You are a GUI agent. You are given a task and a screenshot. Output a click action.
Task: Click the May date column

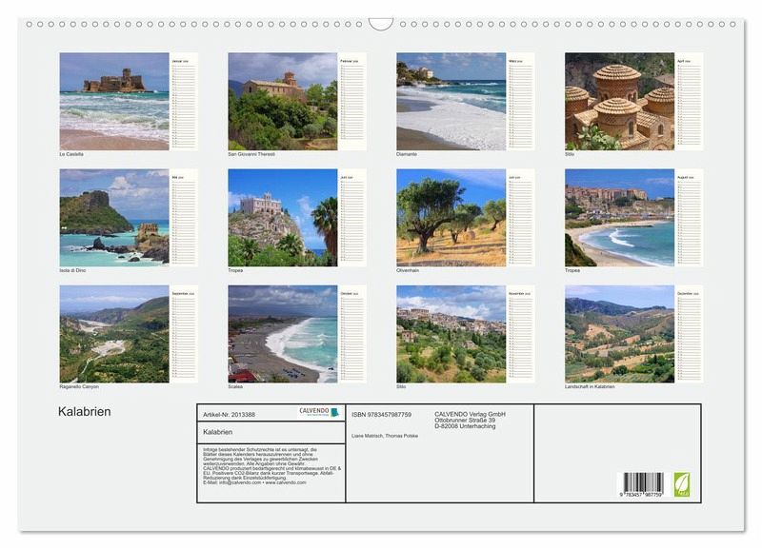point(184,218)
